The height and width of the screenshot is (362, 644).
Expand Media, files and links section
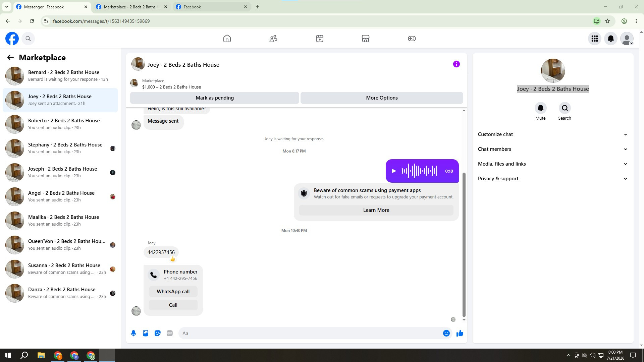[x=553, y=164]
